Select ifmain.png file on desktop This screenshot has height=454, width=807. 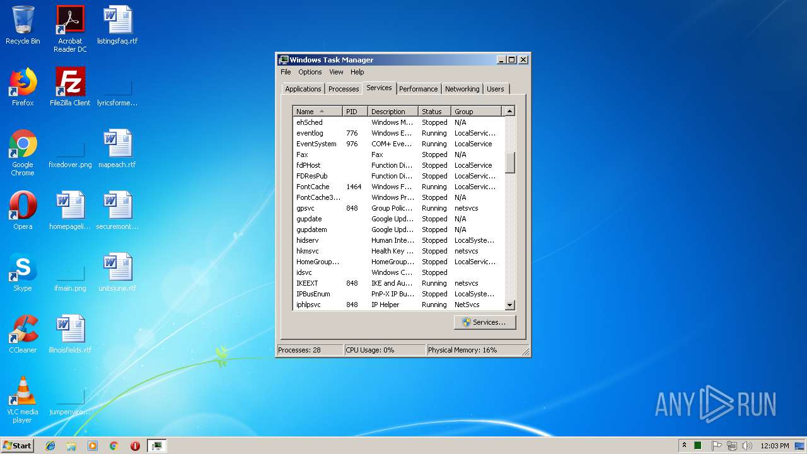tap(70, 273)
